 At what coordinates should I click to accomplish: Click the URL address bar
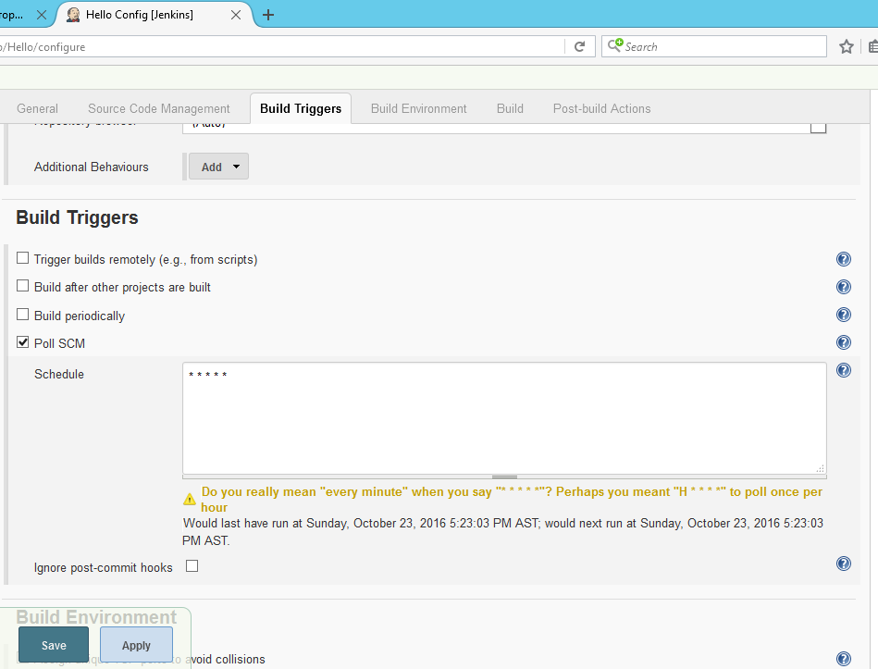pos(280,46)
